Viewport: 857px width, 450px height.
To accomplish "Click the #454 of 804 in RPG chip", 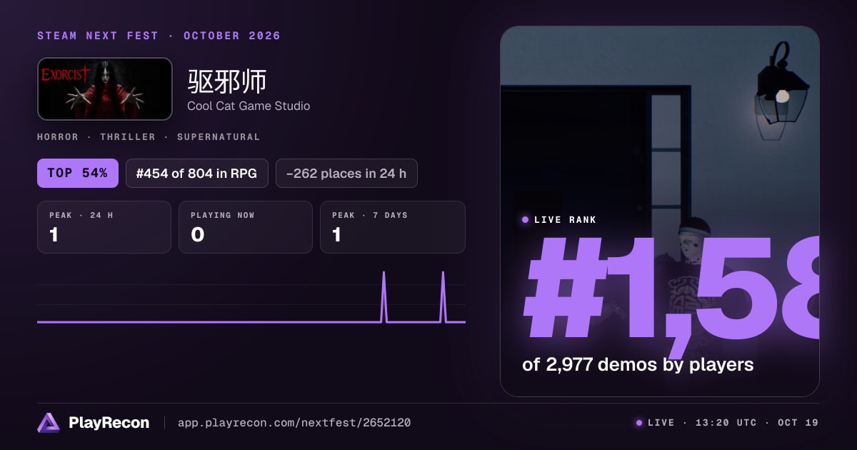I will [197, 173].
